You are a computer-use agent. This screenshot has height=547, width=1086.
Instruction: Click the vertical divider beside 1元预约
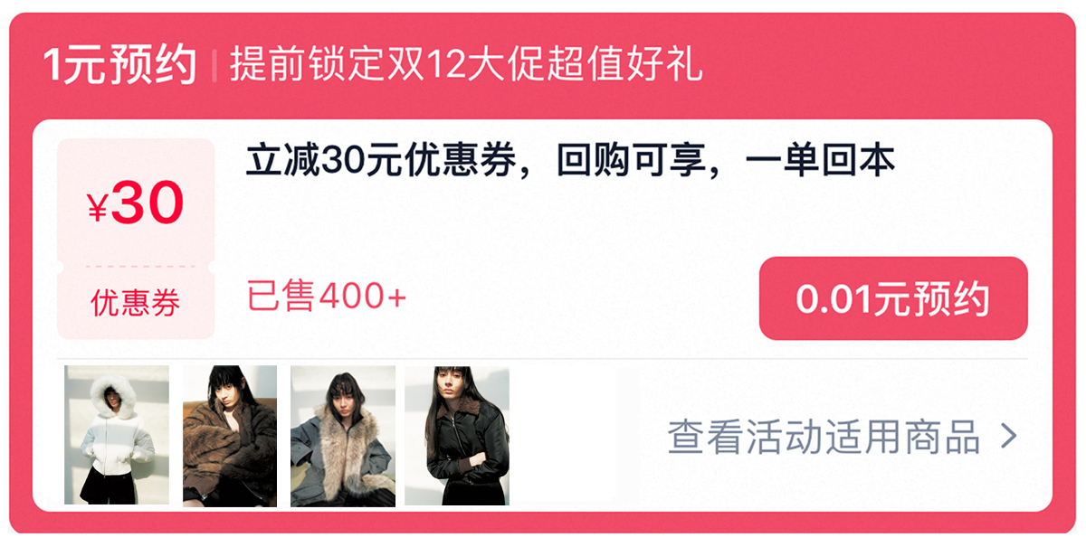pos(214,66)
